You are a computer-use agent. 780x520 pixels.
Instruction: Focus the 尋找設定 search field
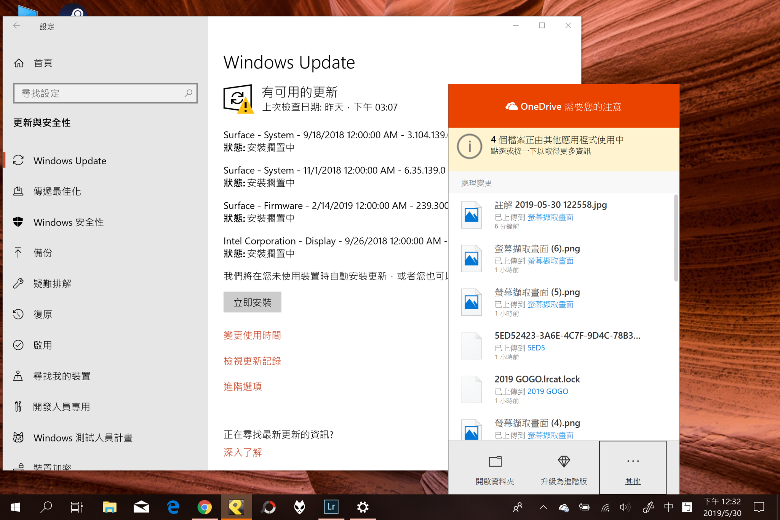(x=105, y=93)
